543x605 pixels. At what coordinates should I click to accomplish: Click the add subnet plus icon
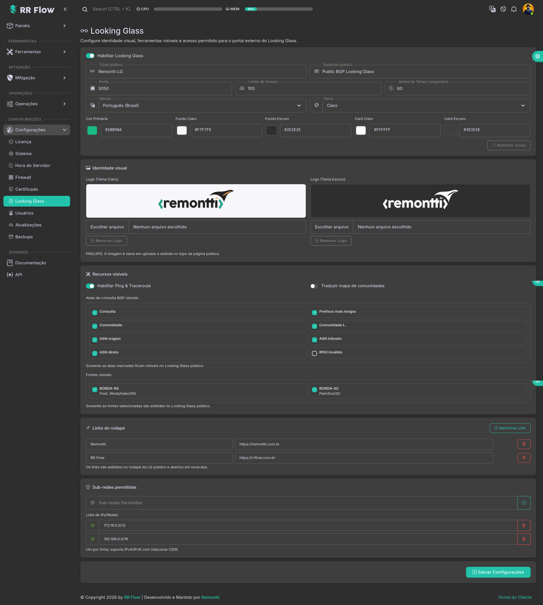(523, 503)
